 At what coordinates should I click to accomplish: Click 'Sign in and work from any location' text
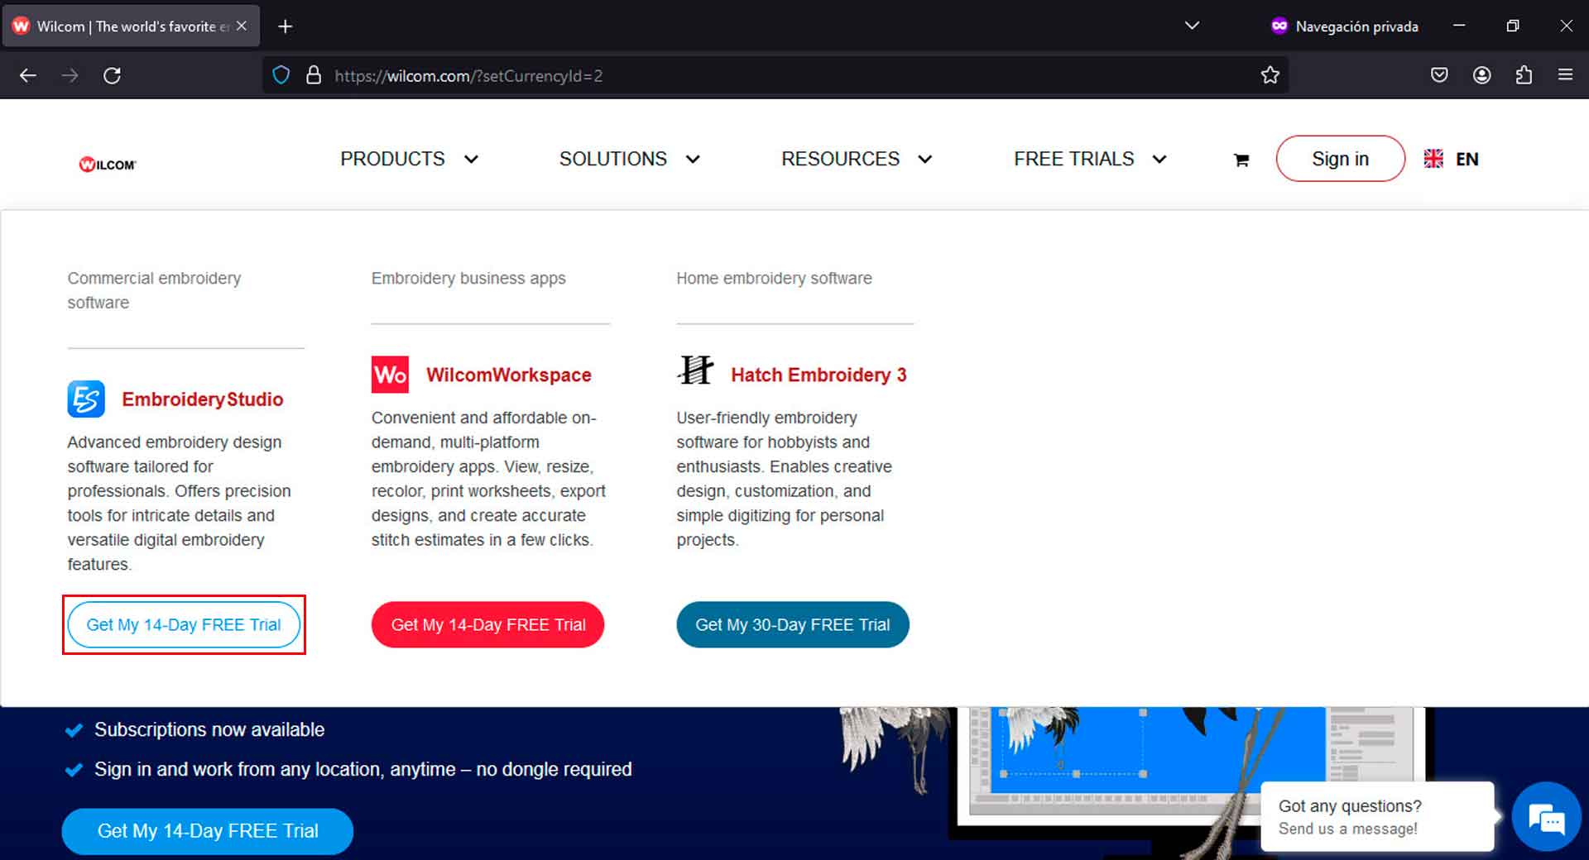[362, 770]
